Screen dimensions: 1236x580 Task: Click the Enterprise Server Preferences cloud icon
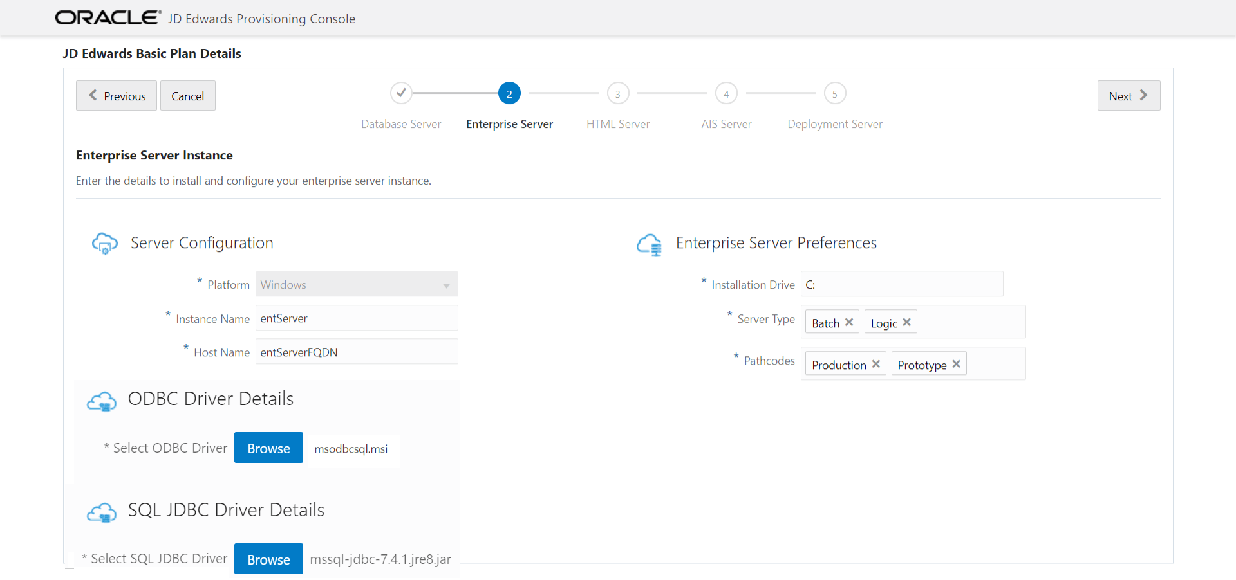[649, 245]
